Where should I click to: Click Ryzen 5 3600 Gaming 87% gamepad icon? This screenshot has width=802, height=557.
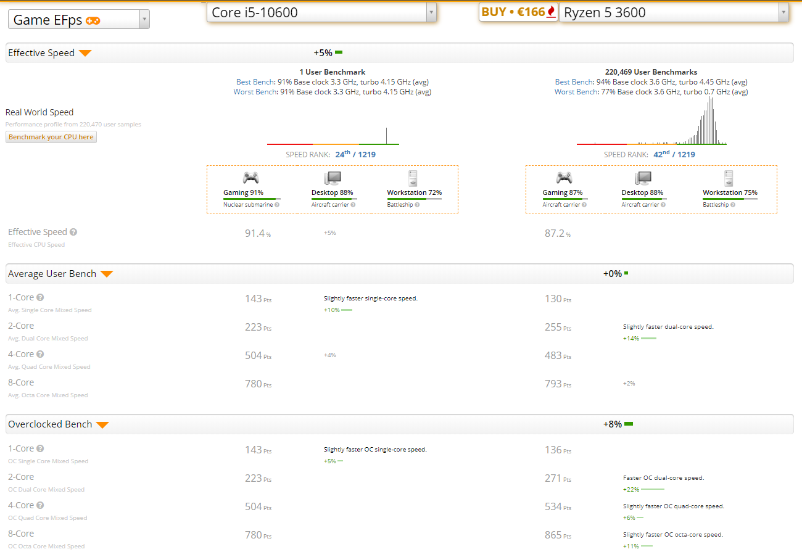[564, 178]
